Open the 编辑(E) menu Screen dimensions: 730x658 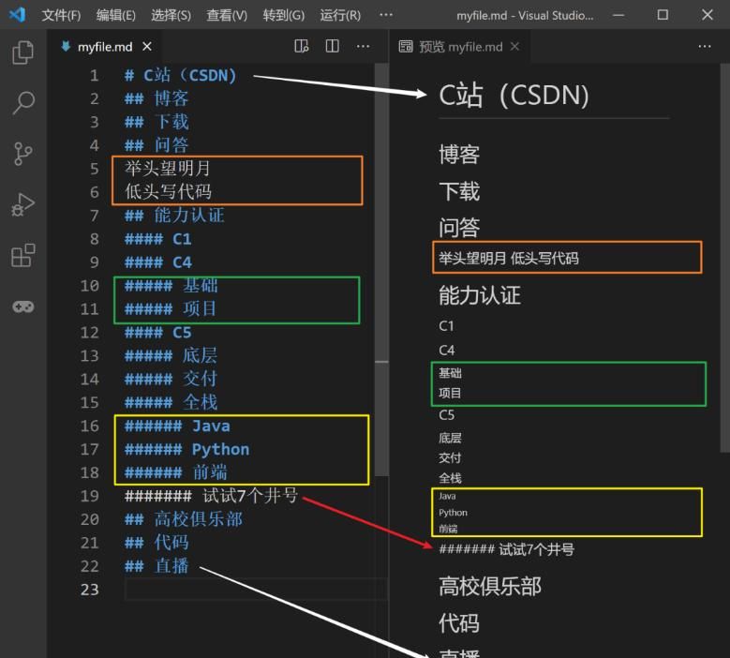tap(116, 15)
